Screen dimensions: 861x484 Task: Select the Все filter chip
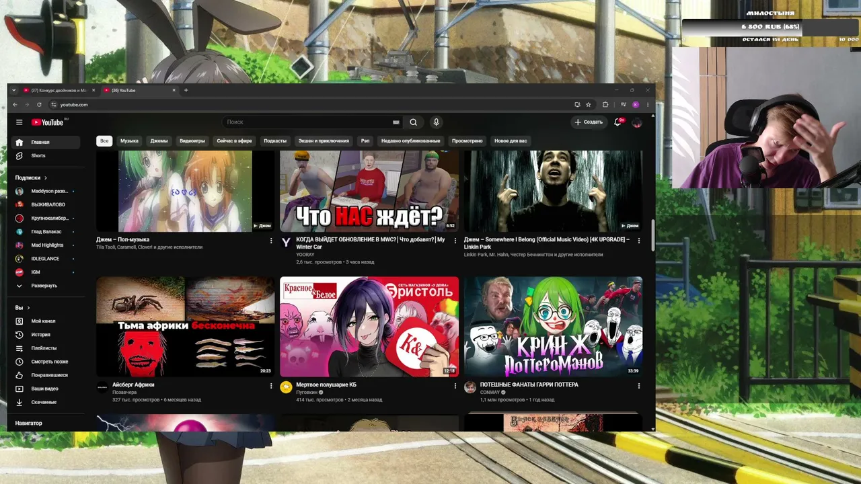pos(104,141)
